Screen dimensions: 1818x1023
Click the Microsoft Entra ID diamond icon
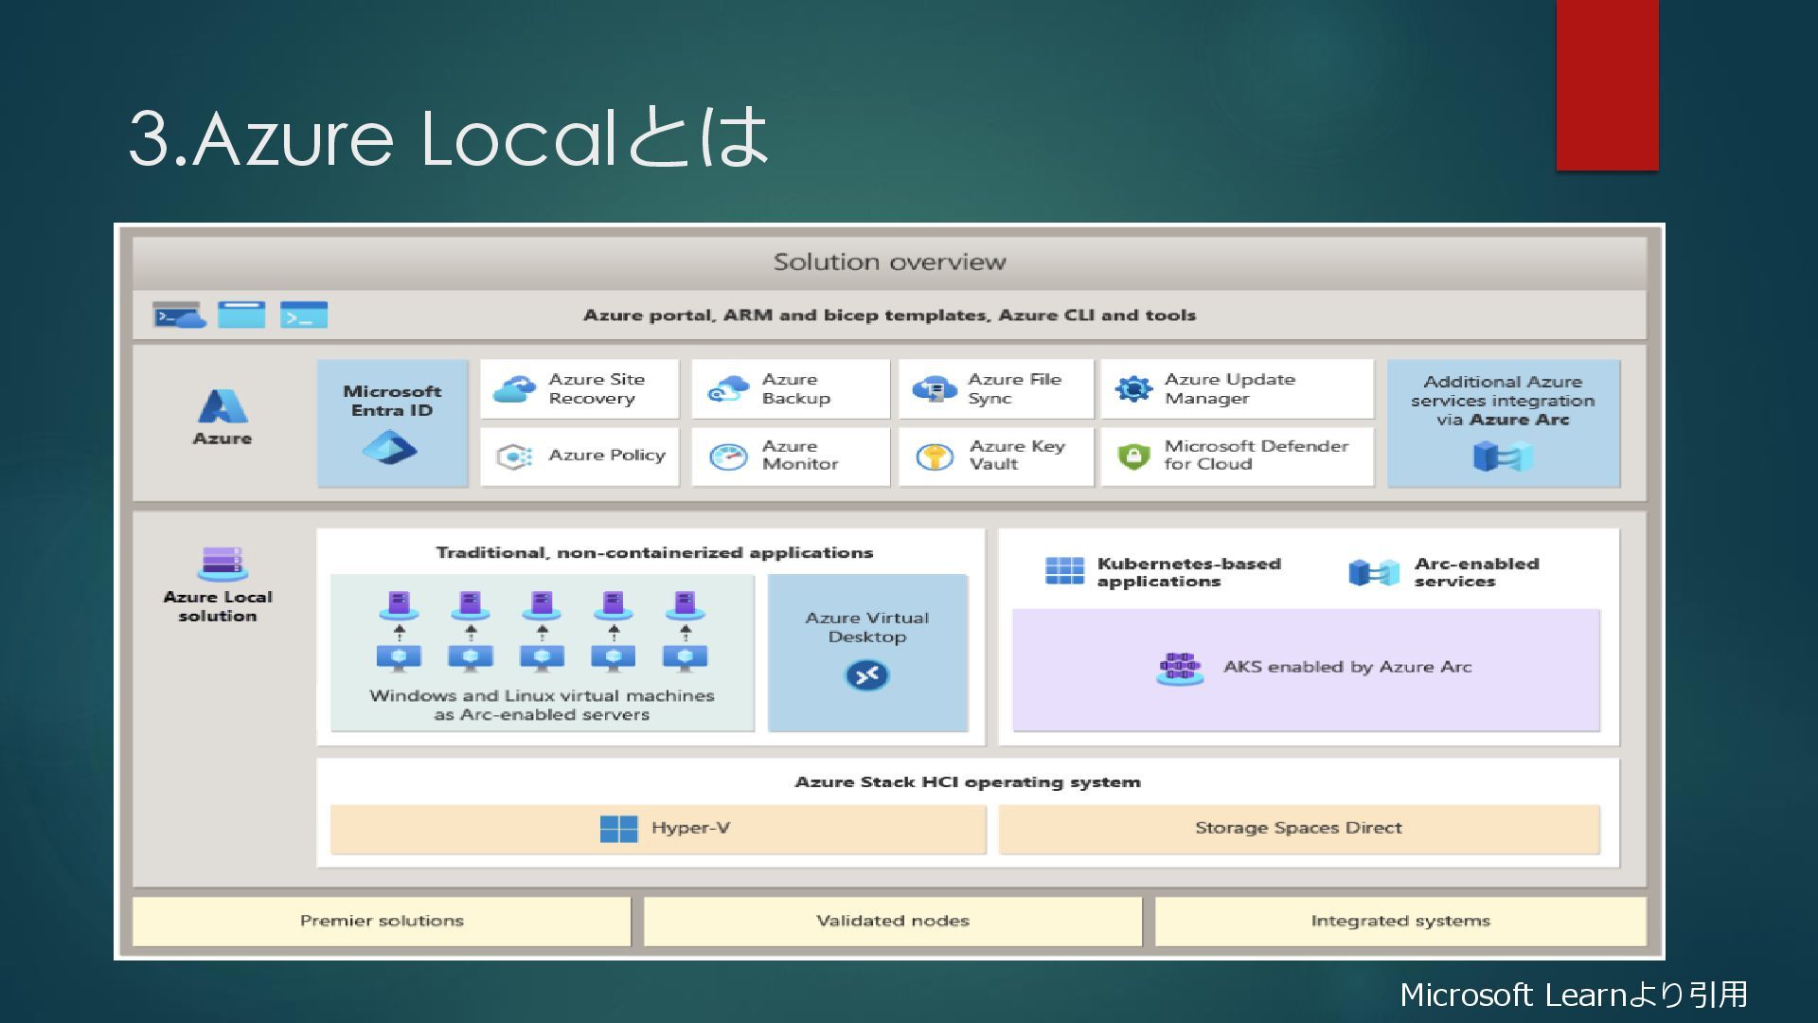click(389, 447)
